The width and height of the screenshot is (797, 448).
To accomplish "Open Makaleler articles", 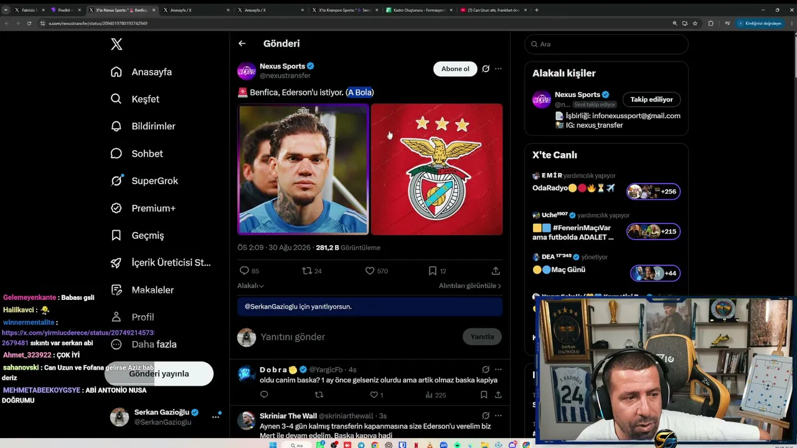I will click(142, 290).
